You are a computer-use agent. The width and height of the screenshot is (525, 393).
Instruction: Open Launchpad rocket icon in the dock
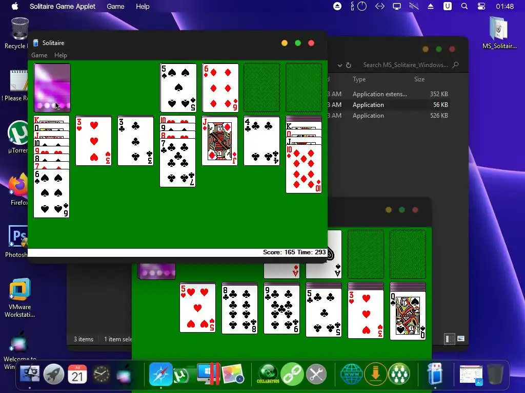pyautogui.click(x=53, y=374)
